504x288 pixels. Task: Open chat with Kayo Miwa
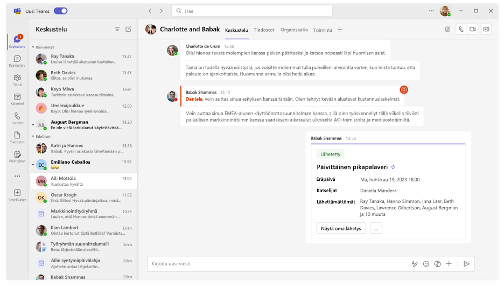click(83, 92)
